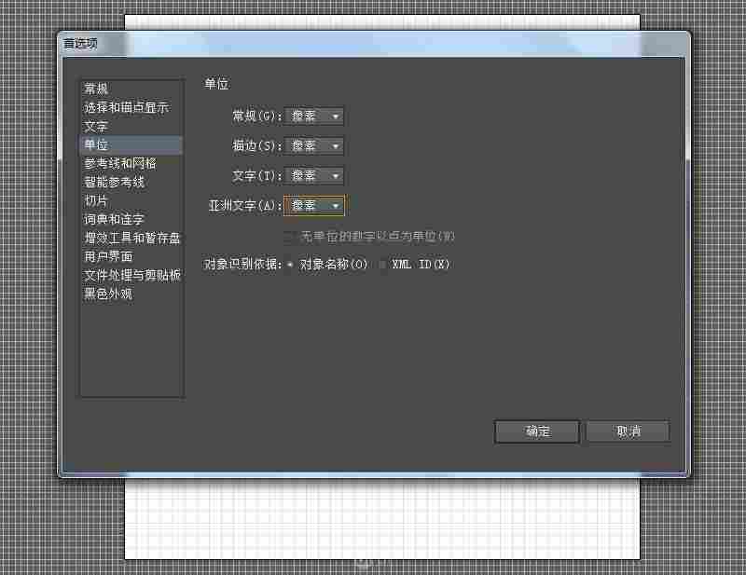Viewport: 746px width, 575px height.
Task: Enable 无单位的数字以点为单位 checkbox
Action: coord(289,236)
